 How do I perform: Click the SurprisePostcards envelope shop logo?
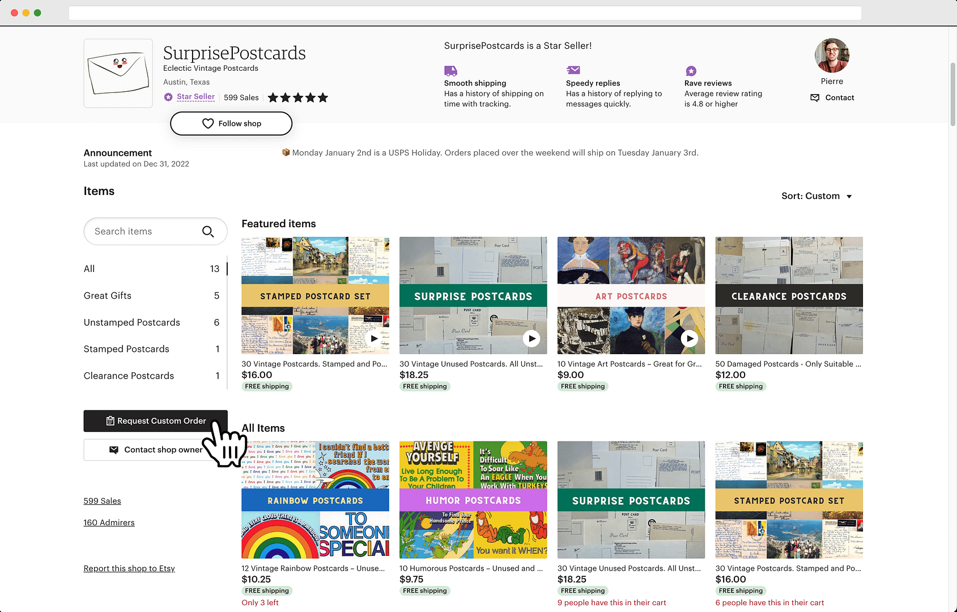coord(118,73)
